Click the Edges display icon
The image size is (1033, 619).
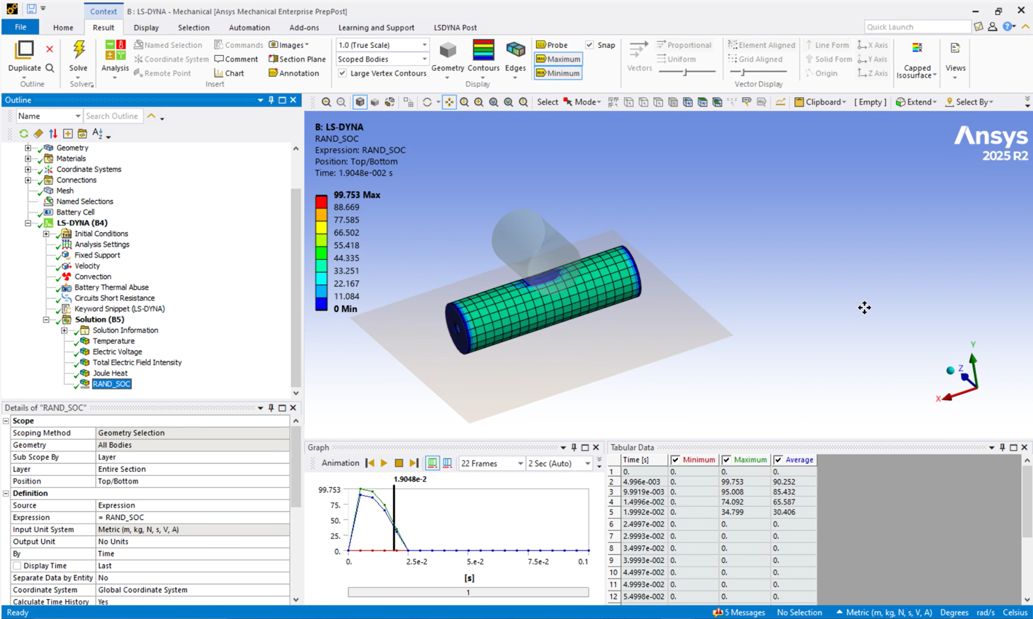[515, 51]
